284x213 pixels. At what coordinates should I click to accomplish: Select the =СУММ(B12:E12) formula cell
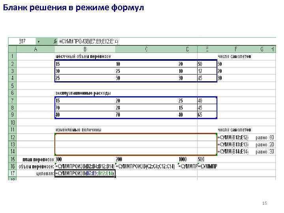click(x=235, y=137)
